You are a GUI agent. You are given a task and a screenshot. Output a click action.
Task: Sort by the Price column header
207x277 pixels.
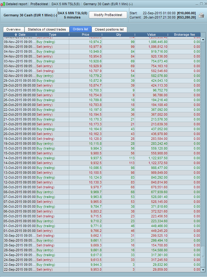click(86, 35)
